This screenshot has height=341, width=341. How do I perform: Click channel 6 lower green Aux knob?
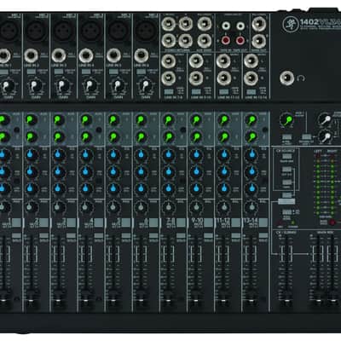pos(141,137)
